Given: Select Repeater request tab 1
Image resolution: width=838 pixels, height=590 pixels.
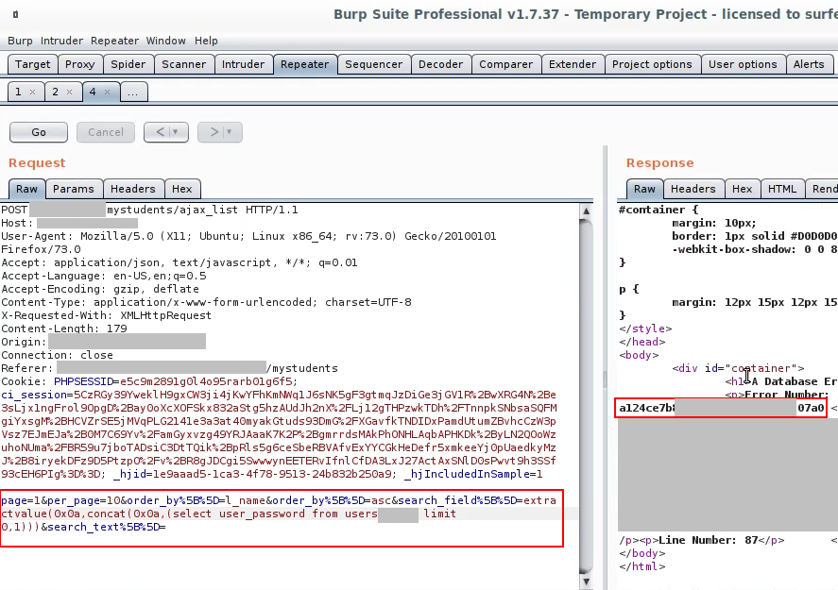Looking at the screenshot, I should point(19,92).
